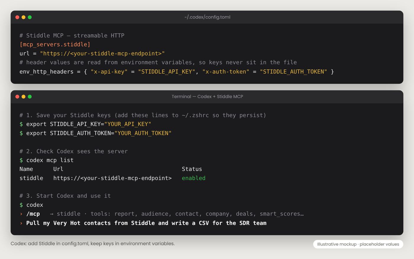
Task: Click the 'export STIDDLE_AUTH_TOKEN=' command text
Action: pyautogui.click(x=70, y=133)
